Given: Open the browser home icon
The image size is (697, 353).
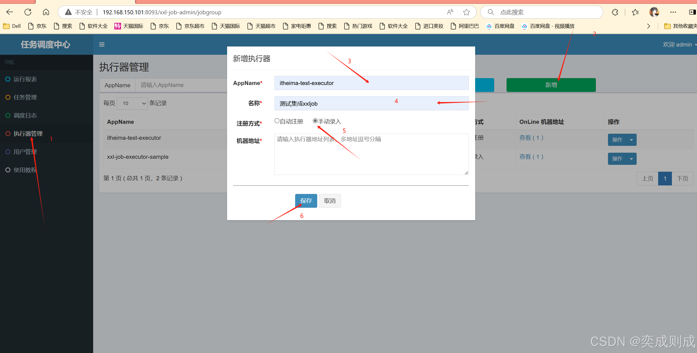Looking at the screenshot, I should coord(46,12).
